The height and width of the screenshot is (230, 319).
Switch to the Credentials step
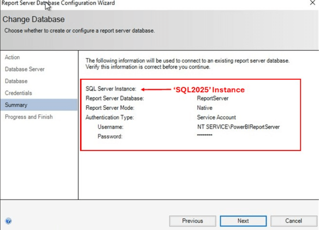point(19,93)
